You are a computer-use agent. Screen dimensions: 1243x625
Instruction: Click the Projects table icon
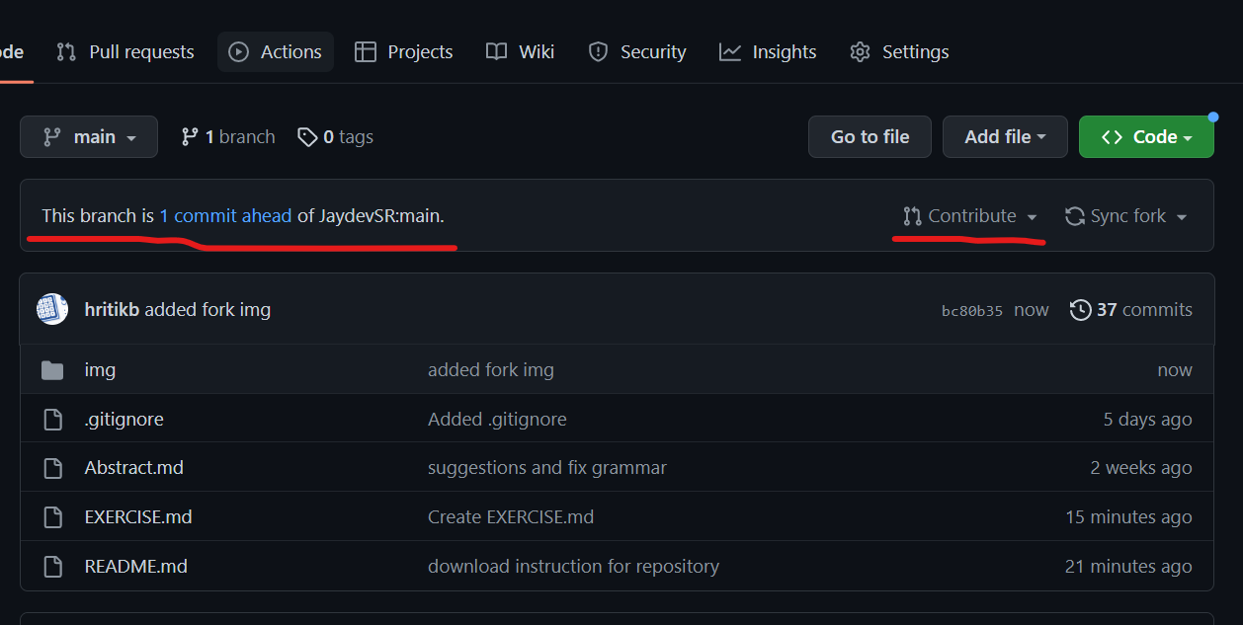pos(366,51)
